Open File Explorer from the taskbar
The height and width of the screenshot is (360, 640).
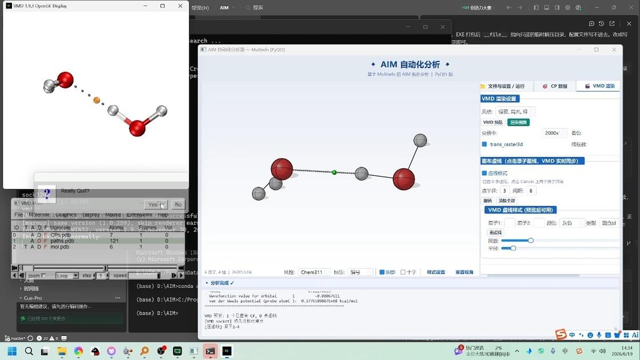[62, 351]
